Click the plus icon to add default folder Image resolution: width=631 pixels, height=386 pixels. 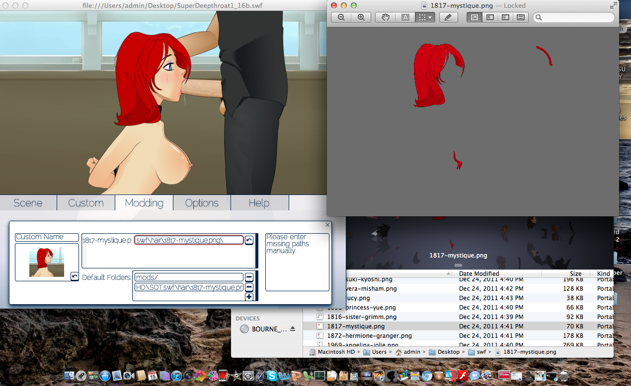(x=249, y=297)
